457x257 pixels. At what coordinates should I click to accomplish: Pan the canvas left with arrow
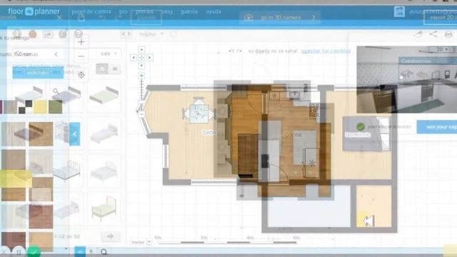tap(134, 58)
